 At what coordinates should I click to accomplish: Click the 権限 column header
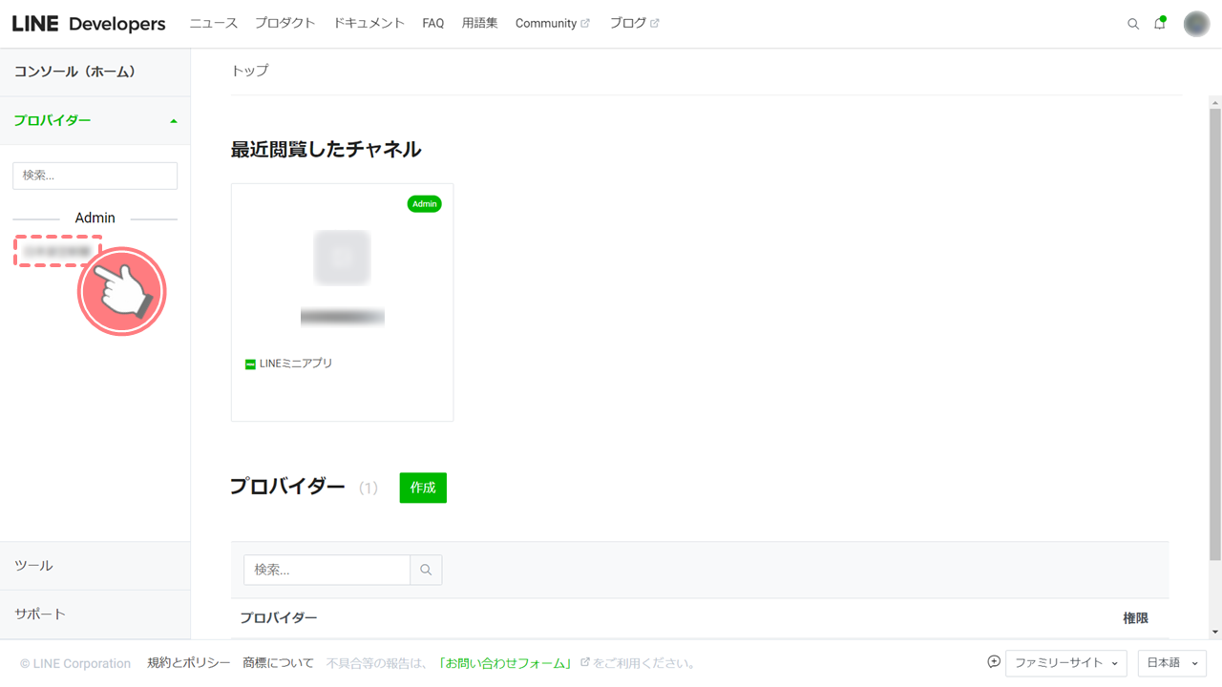coord(1136,618)
